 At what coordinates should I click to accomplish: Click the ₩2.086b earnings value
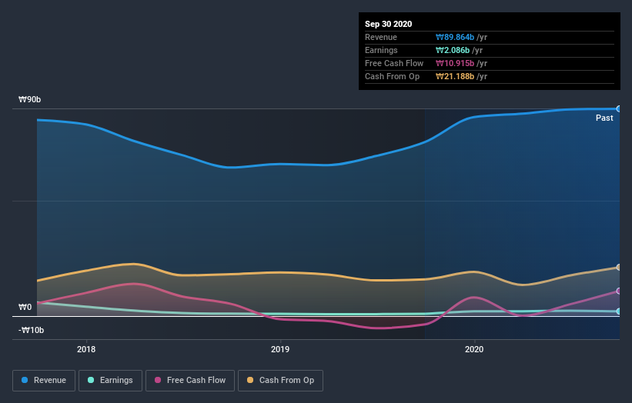tap(453, 50)
